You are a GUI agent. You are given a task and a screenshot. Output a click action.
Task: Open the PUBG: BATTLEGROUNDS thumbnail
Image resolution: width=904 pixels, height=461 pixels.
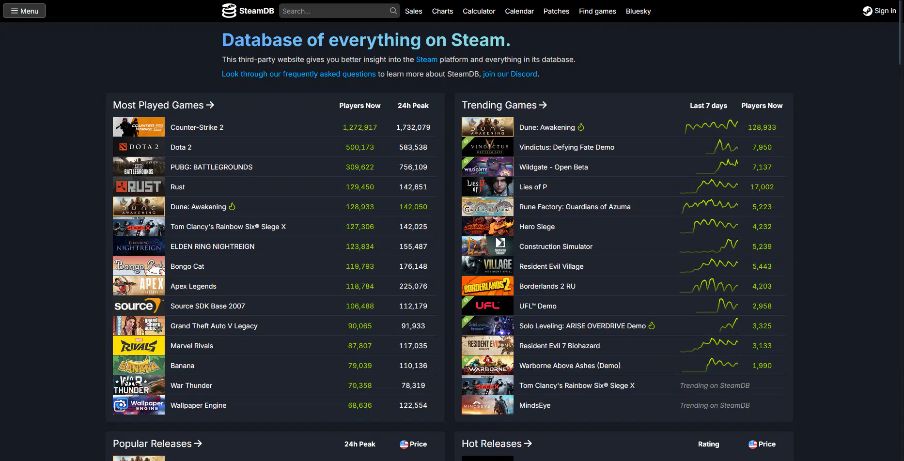coord(139,167)
